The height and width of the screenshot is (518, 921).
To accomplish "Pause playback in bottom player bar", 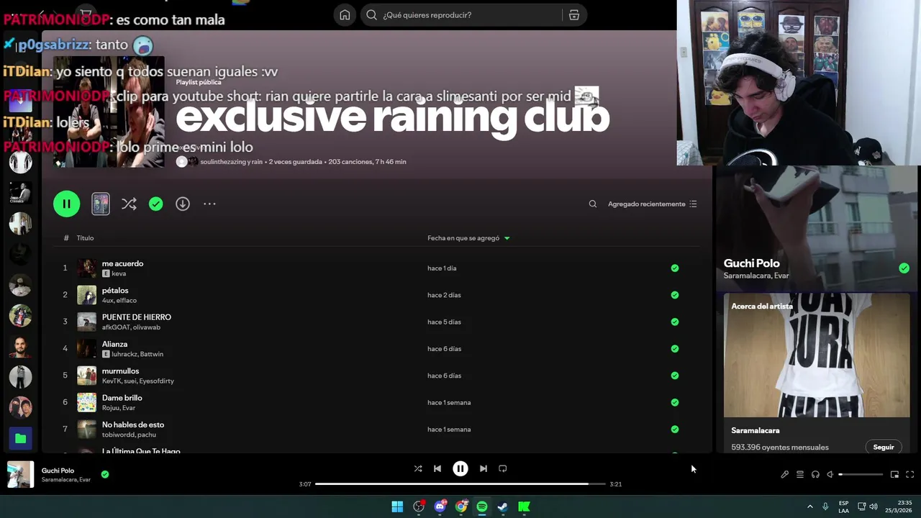I will point(460,468).
